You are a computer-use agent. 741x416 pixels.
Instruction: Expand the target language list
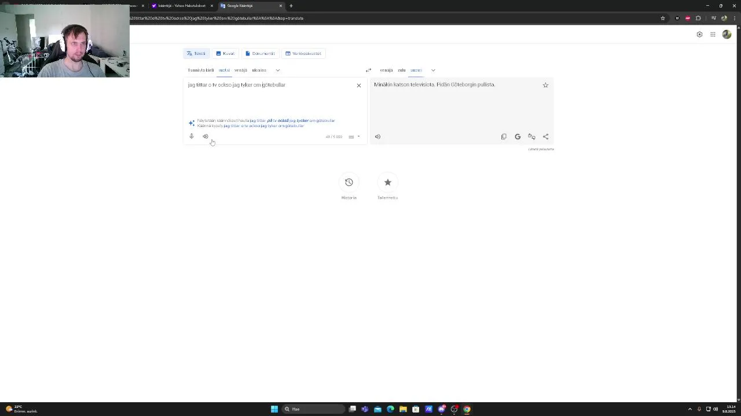coord(433,70)
